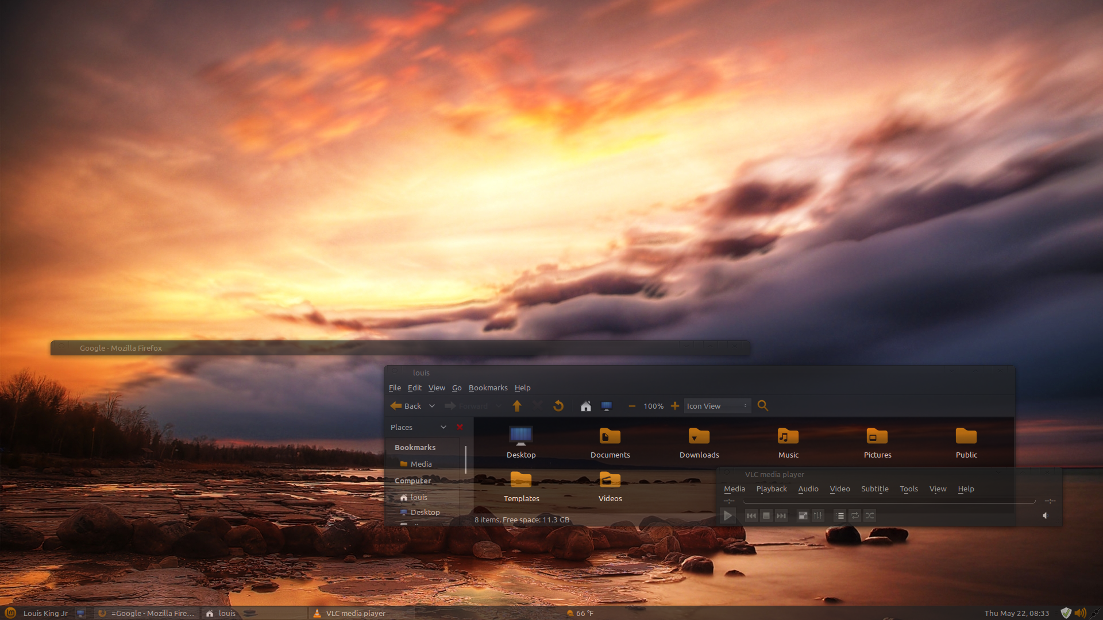
Task: Click the VLC seek bar
Action: pyautogui.click(x=889, y=501)
